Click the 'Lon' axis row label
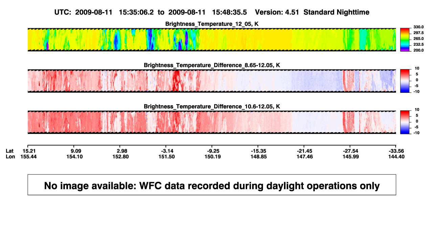This screenshot has height=225, width=440. [x=10, y=157]
